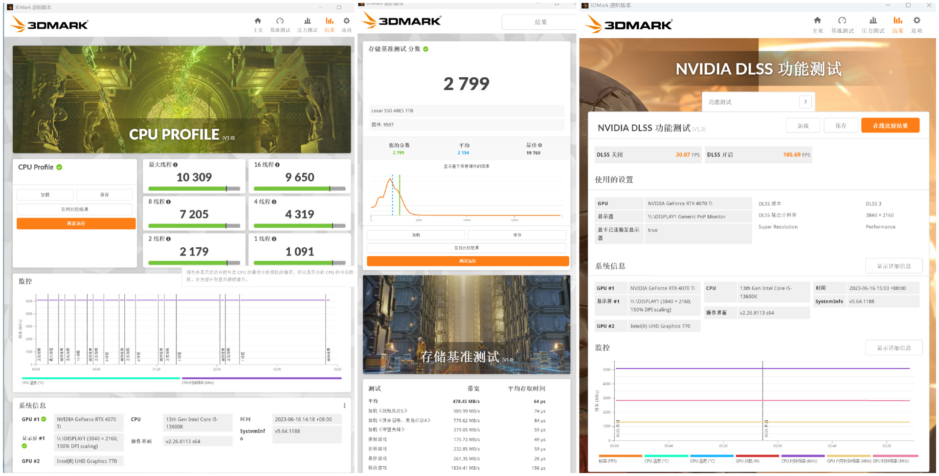Switch to 结果 tab in storage window
Screen dimensions: 939x476
(540, 22)
